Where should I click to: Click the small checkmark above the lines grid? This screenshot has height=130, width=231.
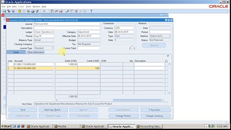coord(168,56)
